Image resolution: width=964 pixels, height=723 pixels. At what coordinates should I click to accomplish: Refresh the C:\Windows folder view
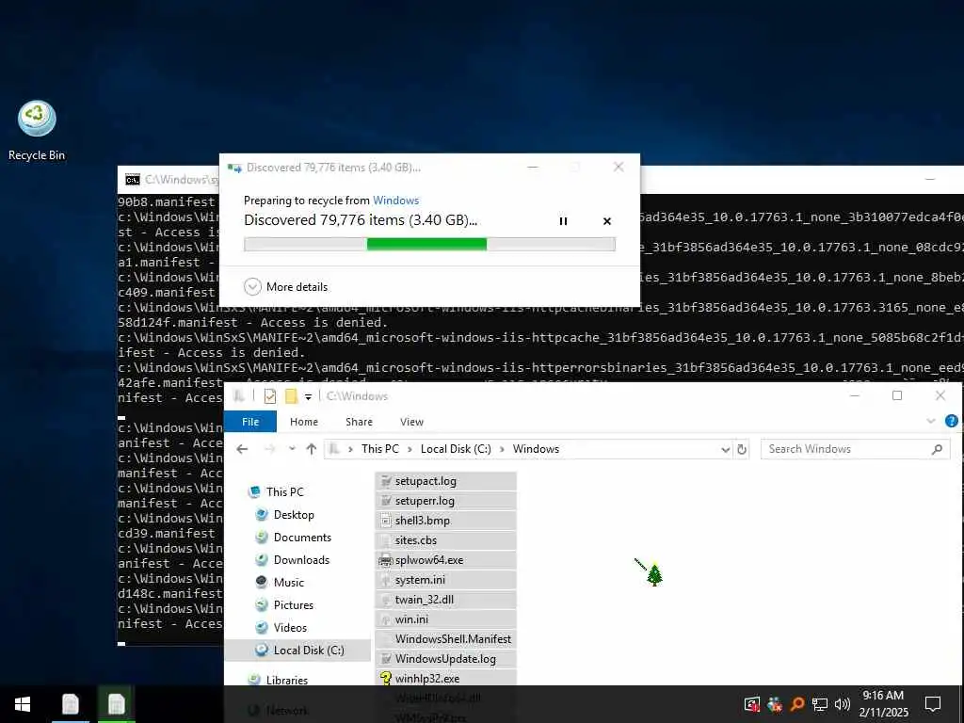pyautogui.click(x=742, y=450)
